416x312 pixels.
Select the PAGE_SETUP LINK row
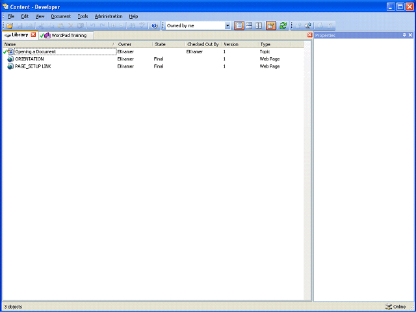[153, 66]
